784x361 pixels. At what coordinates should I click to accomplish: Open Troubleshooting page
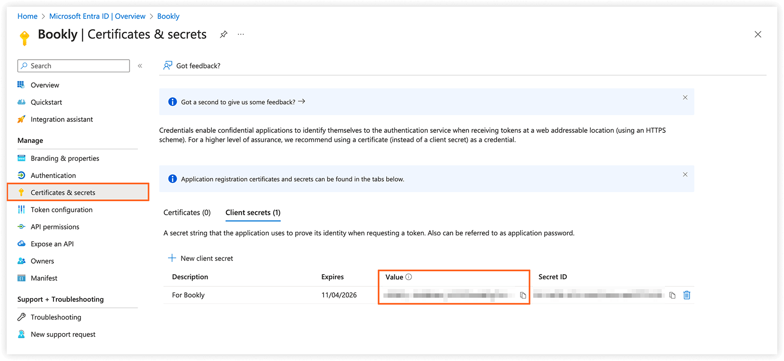pos(56,317)
